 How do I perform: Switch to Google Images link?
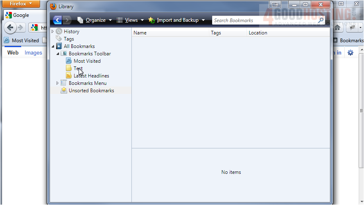[x=33, y=52]
